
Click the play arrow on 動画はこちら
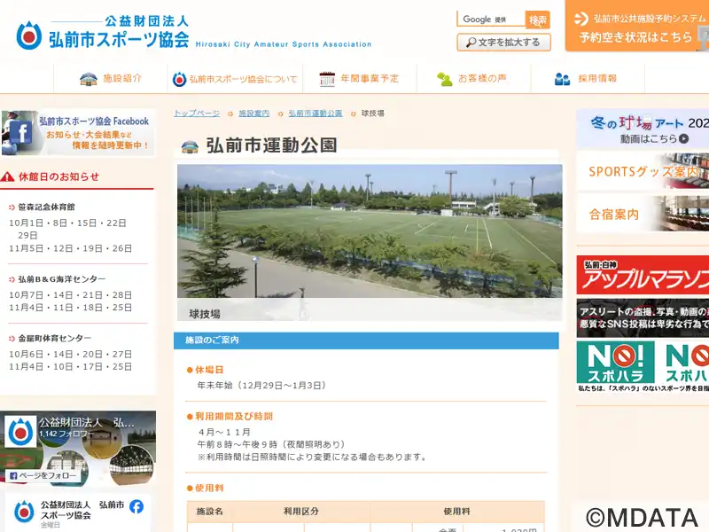coord(683,139)
